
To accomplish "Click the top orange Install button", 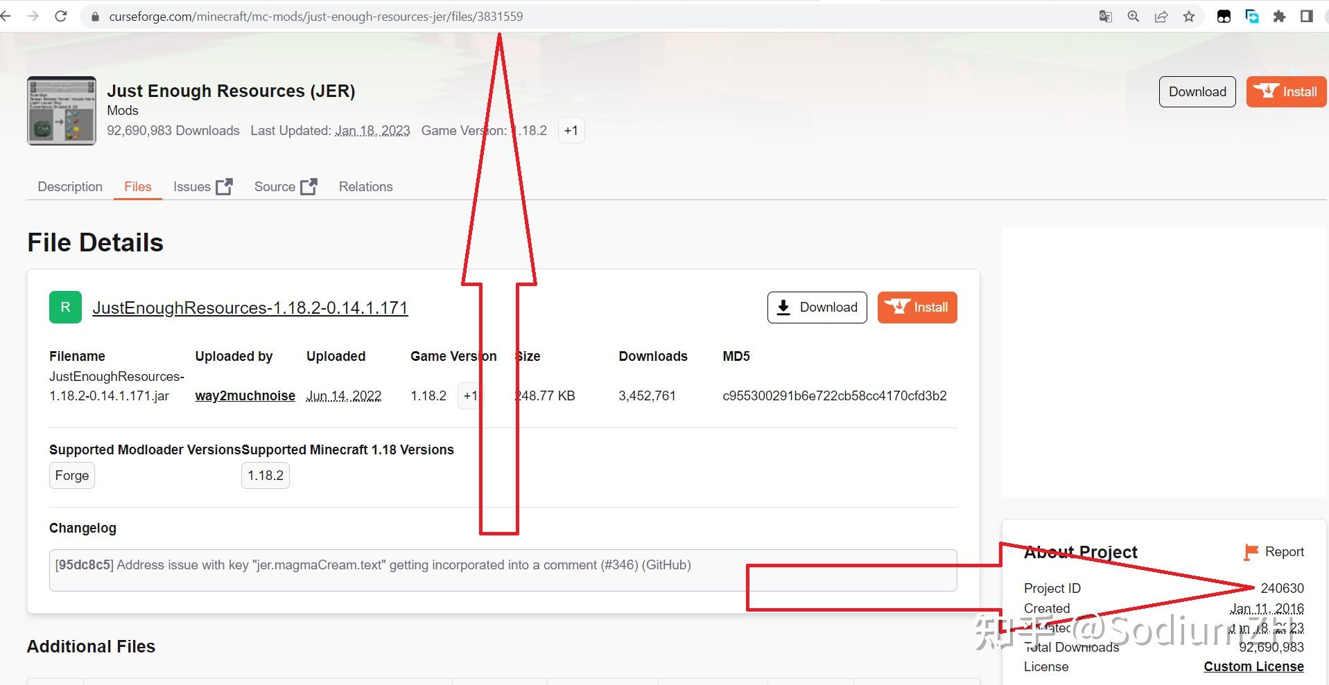I will [x=1286, y=91].
